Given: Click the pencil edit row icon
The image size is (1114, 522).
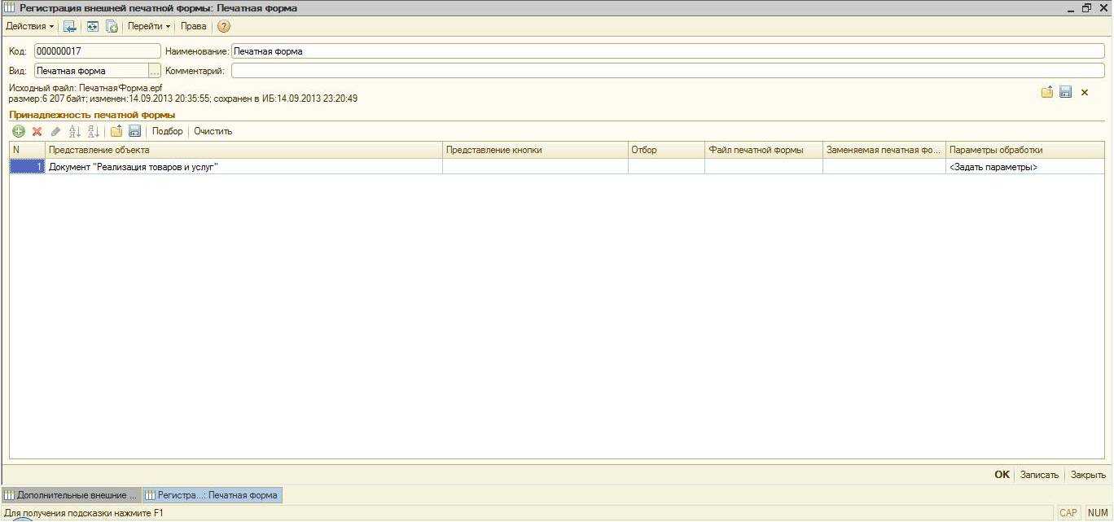Looking at the screenshot, I should (x=55, y=131).
